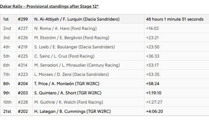Select the N. Al-Attiyah / F. Lurquin cell
Image resolution: width=209 pixels, height=120 pixels.
coord(77,19)
